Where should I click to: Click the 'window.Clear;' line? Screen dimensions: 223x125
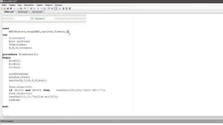coord(20,77)
